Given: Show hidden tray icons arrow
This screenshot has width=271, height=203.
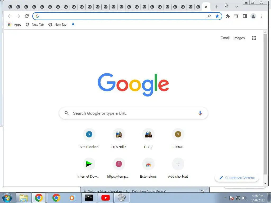Looking at the screenshot, I should [x=225, y=198].
